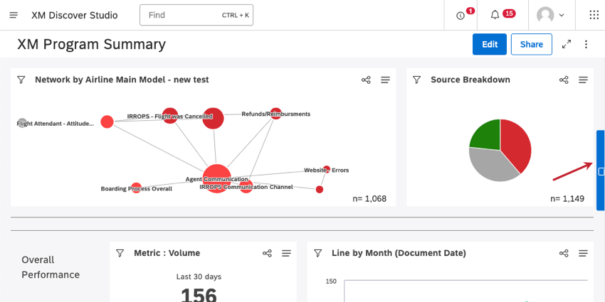Click the information alerts icon

(x=460, y=16)
